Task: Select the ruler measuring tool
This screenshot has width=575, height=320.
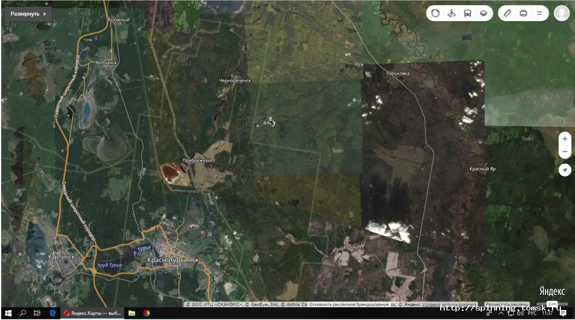Action: coord(507,13)
